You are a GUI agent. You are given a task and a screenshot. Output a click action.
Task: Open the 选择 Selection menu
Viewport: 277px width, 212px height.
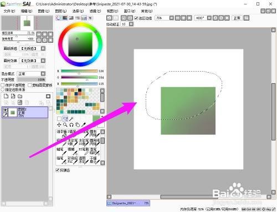pos(78,11)
